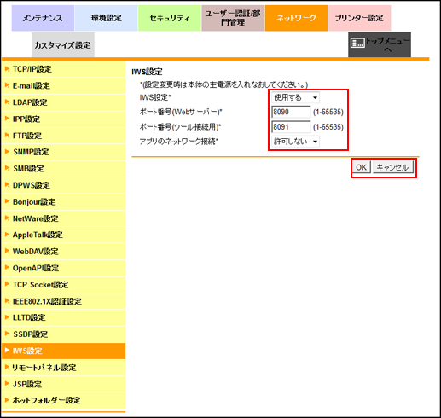Open the IWS設定 使用する dropdown
441x418 pixels.
coord(295,97)
